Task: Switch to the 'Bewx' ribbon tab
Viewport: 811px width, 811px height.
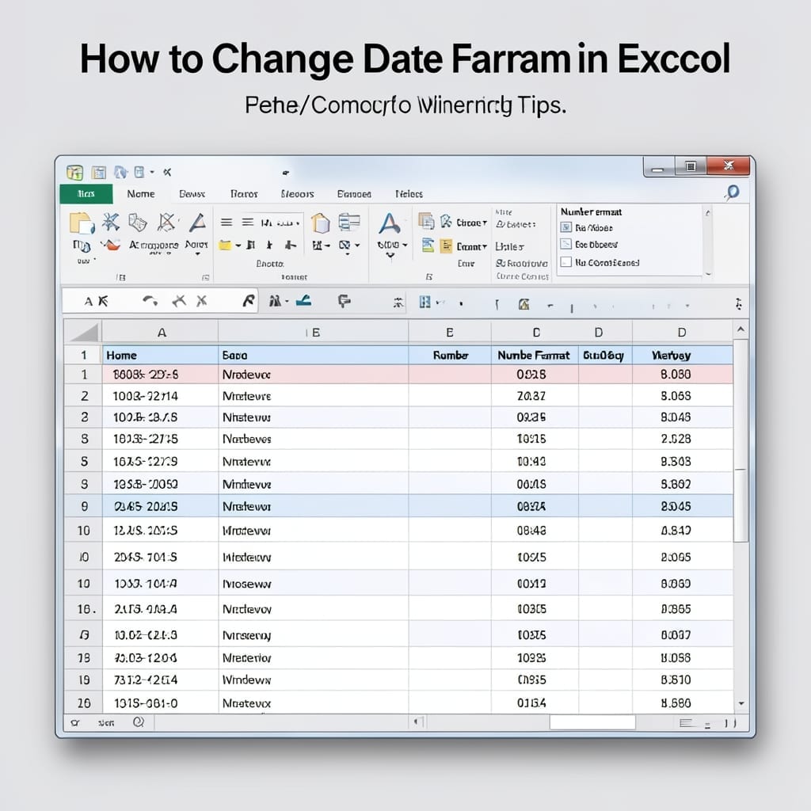Action: 192,194
